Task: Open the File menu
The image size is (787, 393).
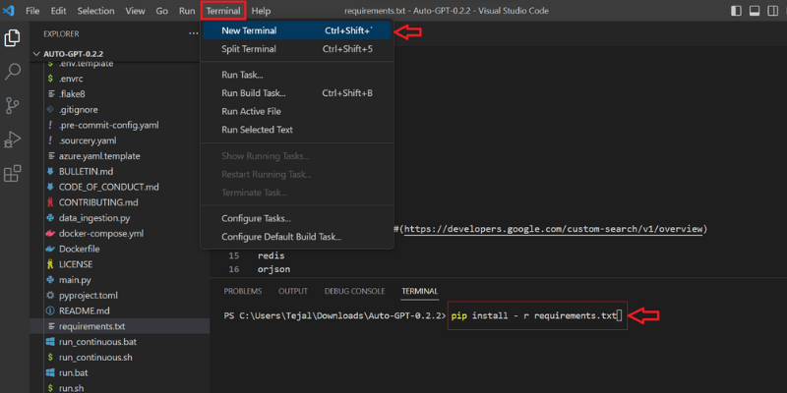Action: click(x=32, y=11)
